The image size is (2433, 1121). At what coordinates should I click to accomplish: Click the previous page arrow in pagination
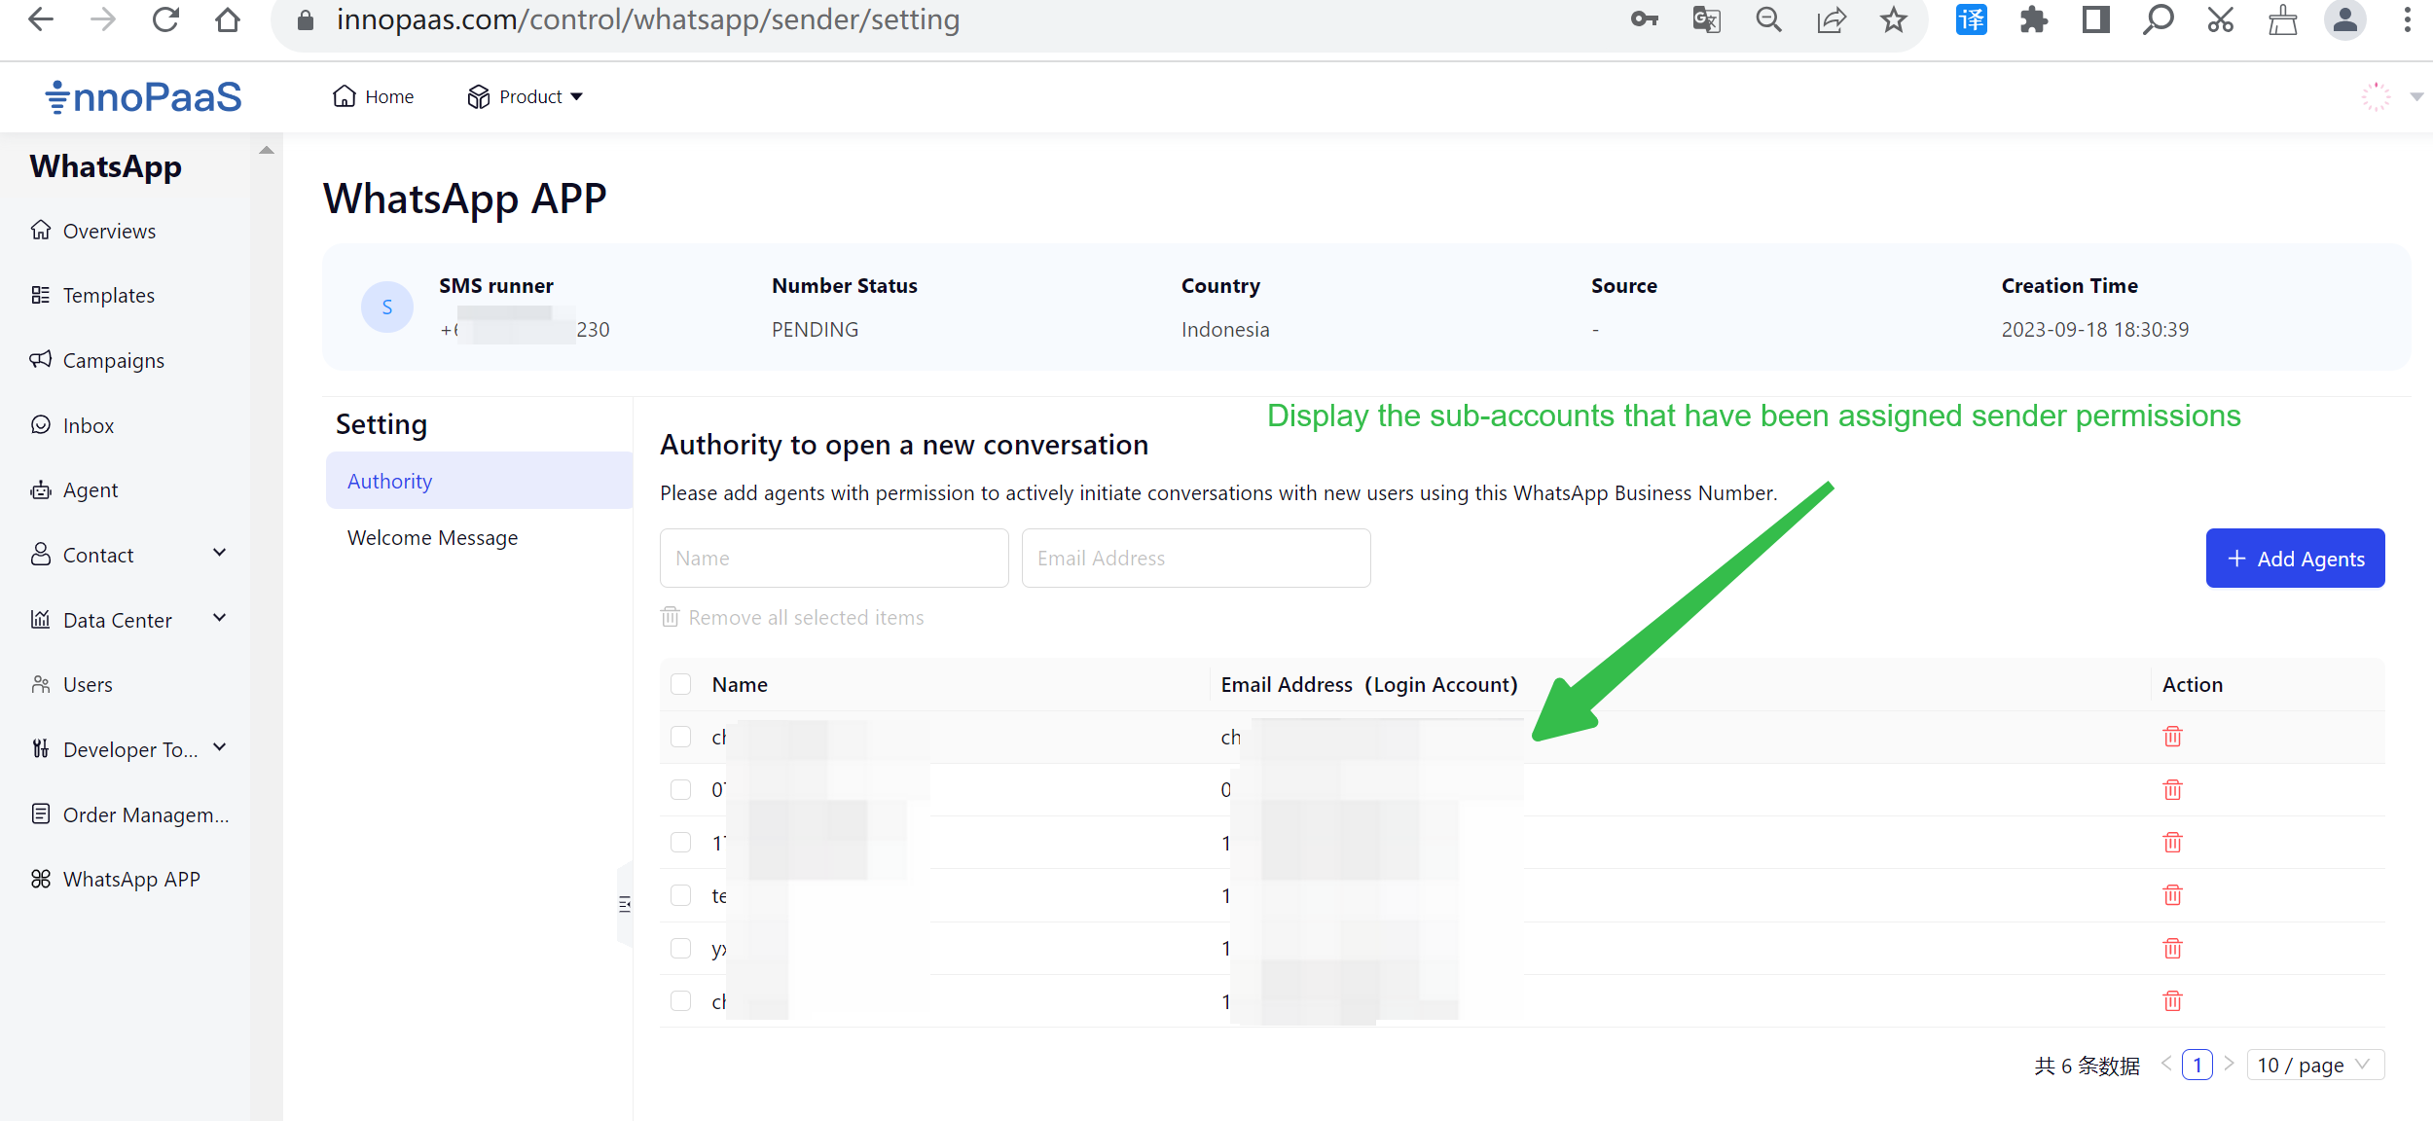[2166, 1064]
